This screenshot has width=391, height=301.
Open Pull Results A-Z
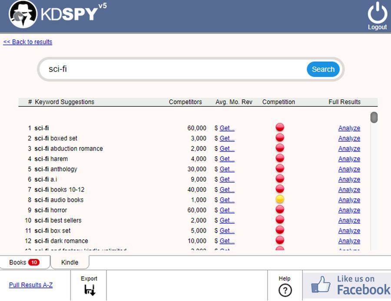click(x=30, y=285)
